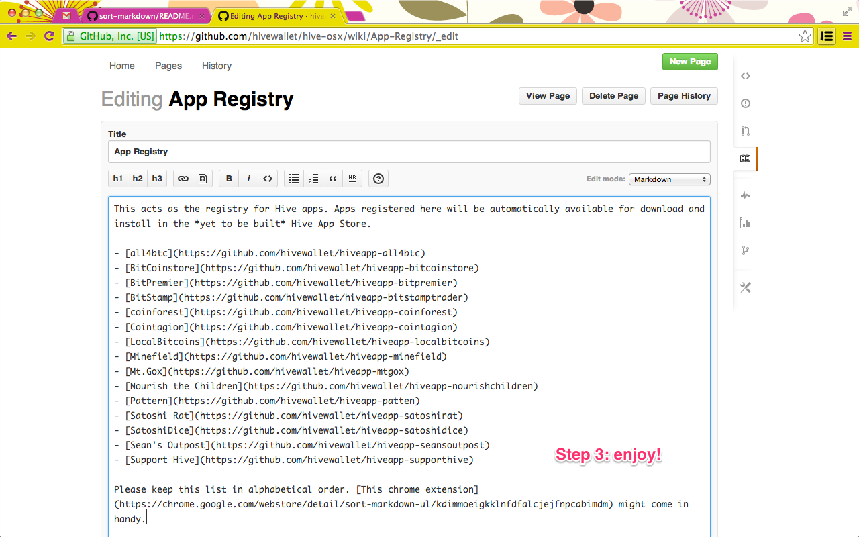Screen dimensions: 859x537
Task: Open the Wiki book sidebar icon
Action: tap(746, 159)
